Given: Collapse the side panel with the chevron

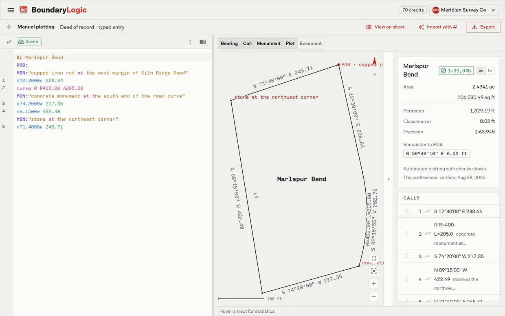Looking at the screenshot, I should click(x=388, y=179).
